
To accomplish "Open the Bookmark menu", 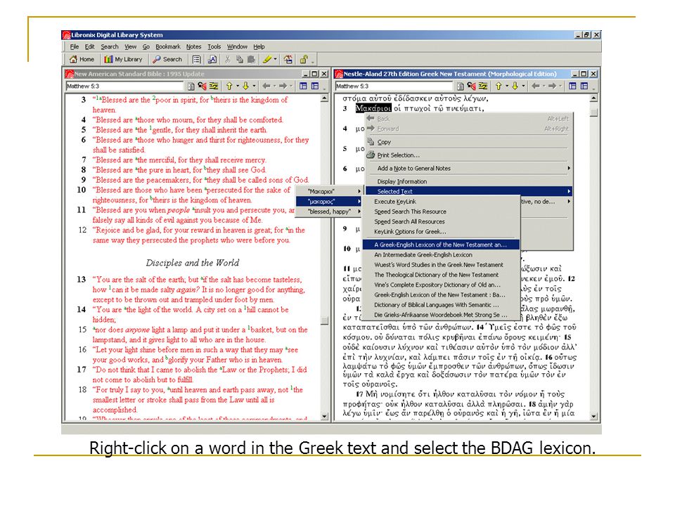I will [168, 46].
